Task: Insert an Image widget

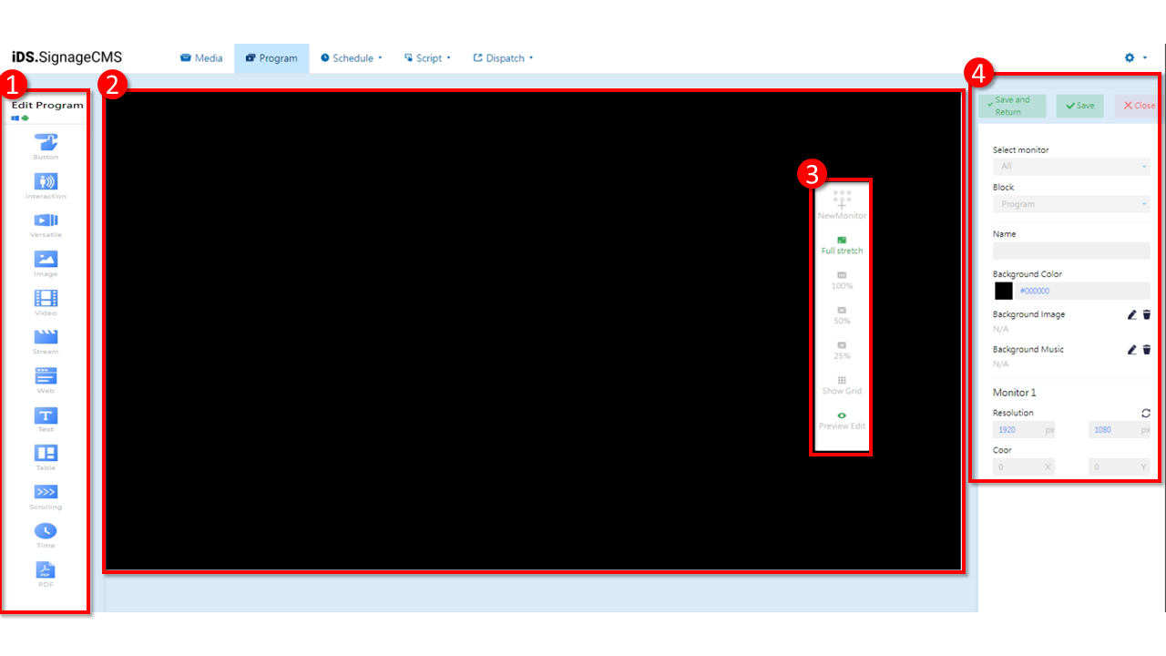Action: click(x=46, y=260)
